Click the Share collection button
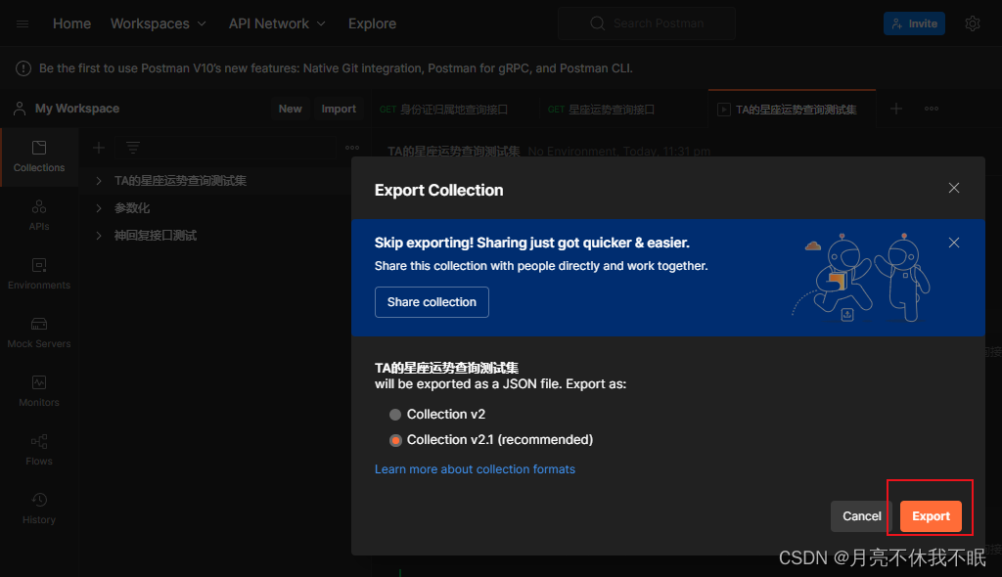 pos(432,302)
